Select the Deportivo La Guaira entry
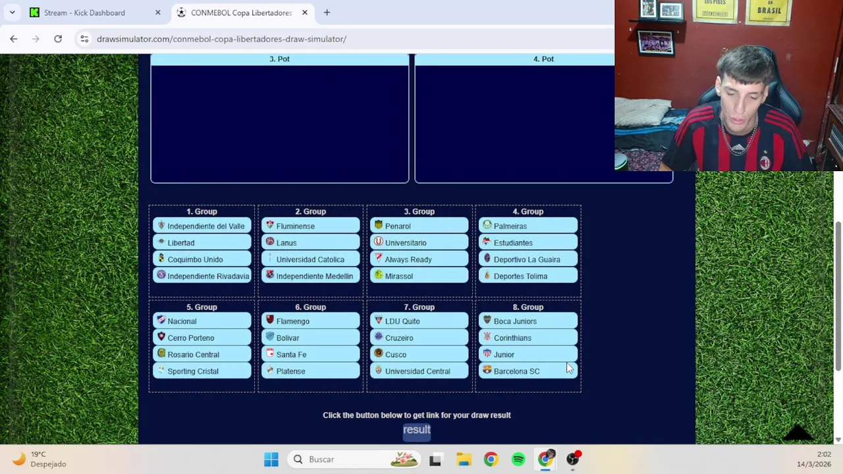 point(528,259)
